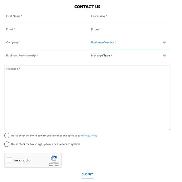Screen dimensions: 182x182
Task: Open the blue Privacy Policy link
Action: pyautogui.click(x=89, y=136)
